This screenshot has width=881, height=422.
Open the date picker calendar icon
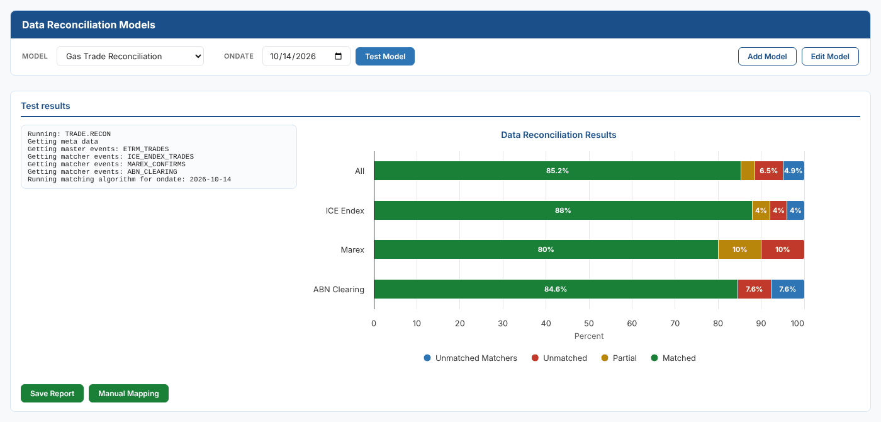(x=339, y=56)
